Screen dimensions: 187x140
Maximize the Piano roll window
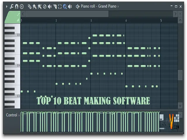coord(176,6)
